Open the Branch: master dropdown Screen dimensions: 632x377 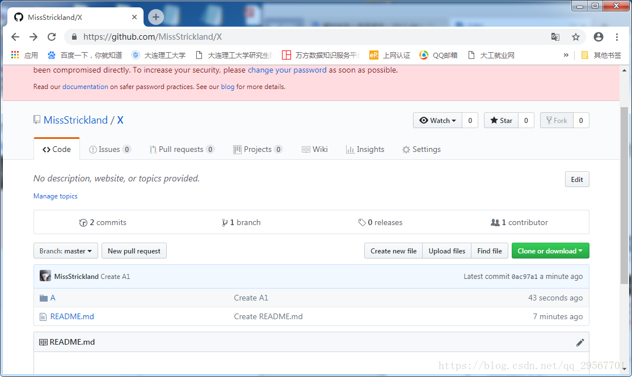pos(66,251)
